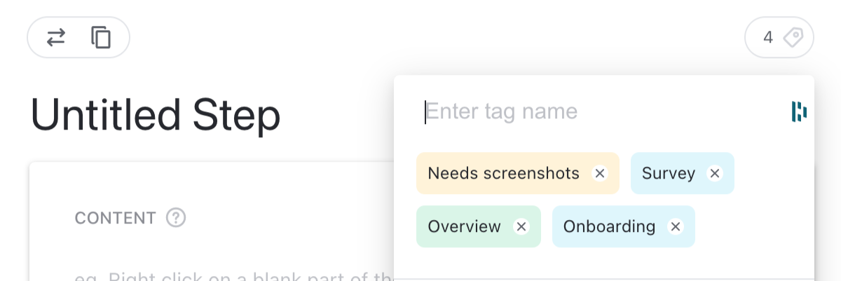Image resolution: width=841 pixels, height=281 pixels.
Task: Remove the Survey tag
Action: click(714, 173)
